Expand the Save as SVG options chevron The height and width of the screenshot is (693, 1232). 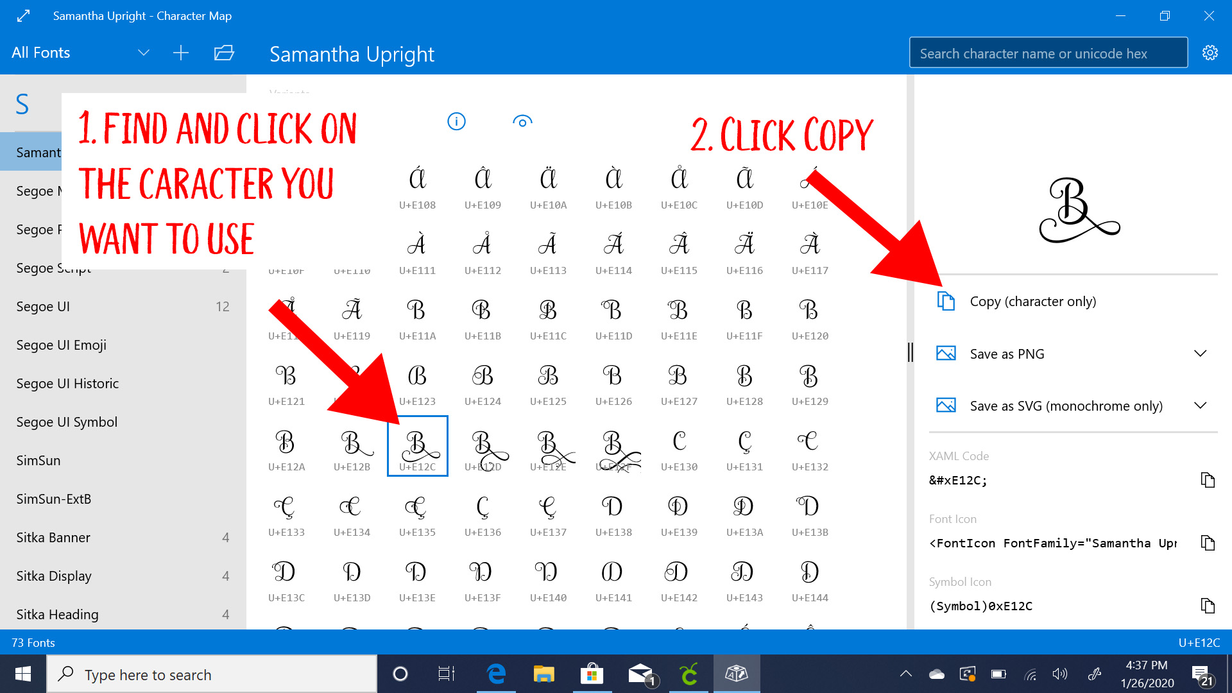click(1200, 406)
